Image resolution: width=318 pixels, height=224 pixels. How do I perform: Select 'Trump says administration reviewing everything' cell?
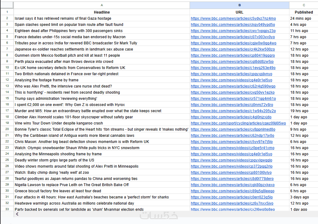102,99
